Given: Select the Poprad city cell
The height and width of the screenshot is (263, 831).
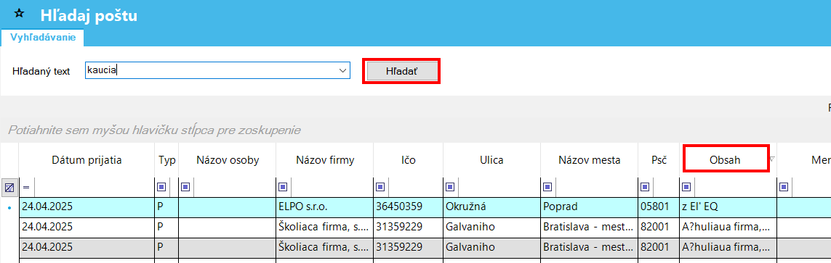Looking at the screenshot, I should [590, 207].
